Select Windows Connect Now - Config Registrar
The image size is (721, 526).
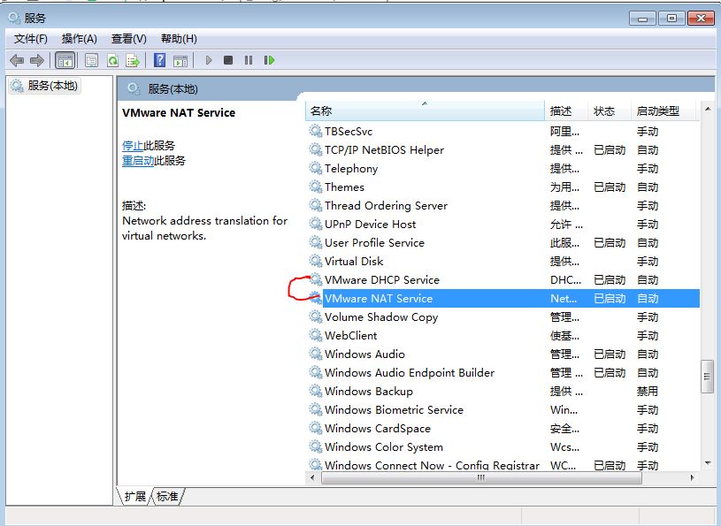(502, 464)
